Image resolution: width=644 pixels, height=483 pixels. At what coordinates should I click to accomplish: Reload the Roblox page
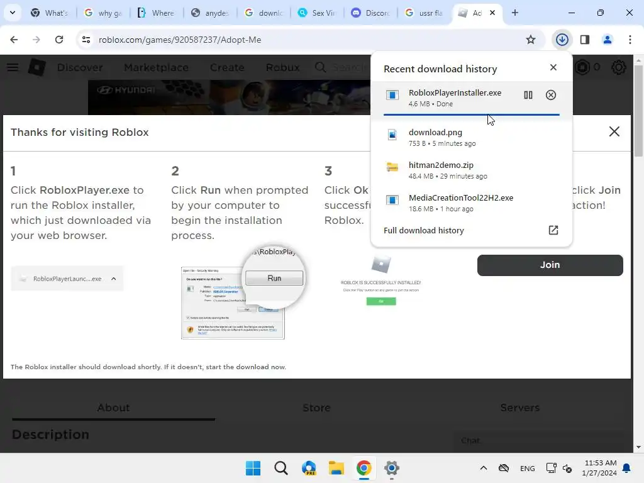coord(59,40)
